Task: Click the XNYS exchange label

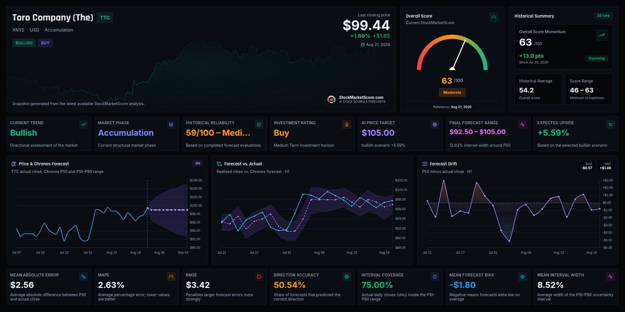Action: [x=19, y=30]
